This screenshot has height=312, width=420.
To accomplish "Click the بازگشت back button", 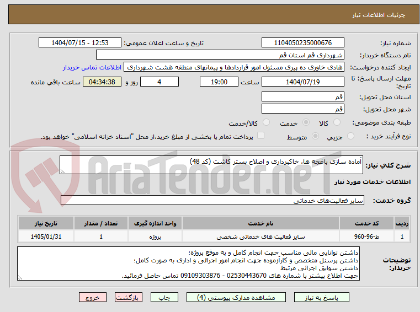I will click(128, 297).
